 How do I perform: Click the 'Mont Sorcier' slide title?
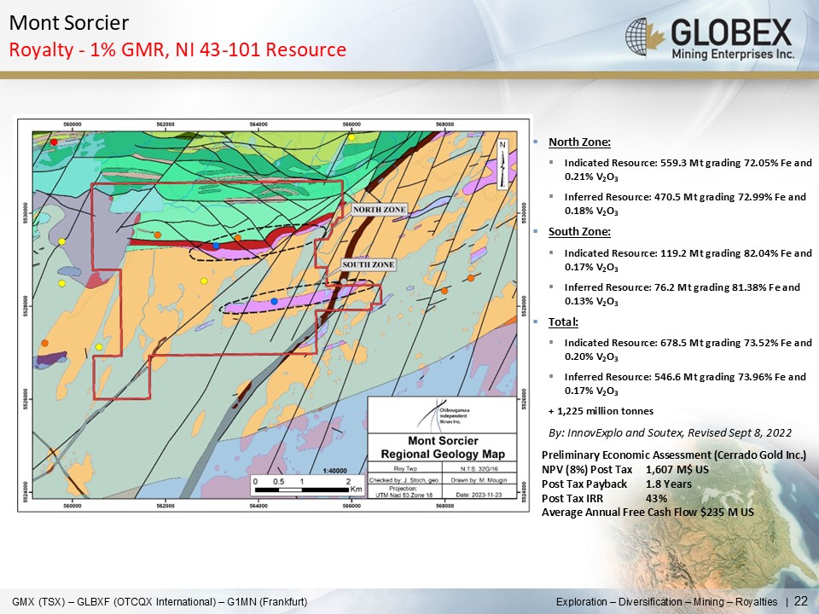69,23
